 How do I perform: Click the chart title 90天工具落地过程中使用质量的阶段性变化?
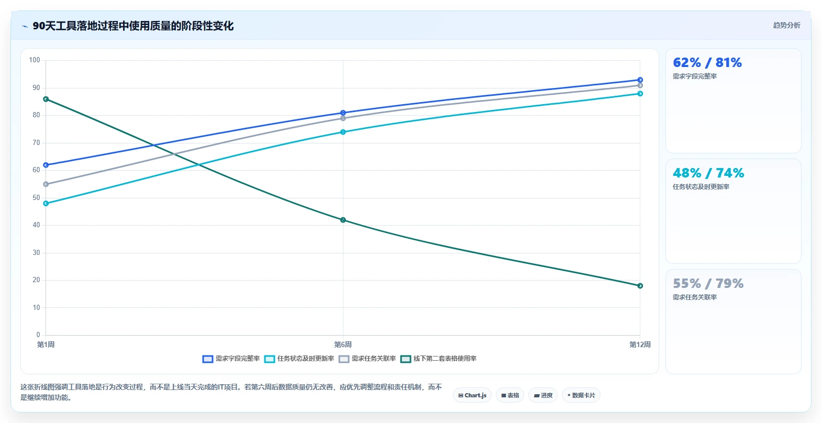click(x=133, y=26)
